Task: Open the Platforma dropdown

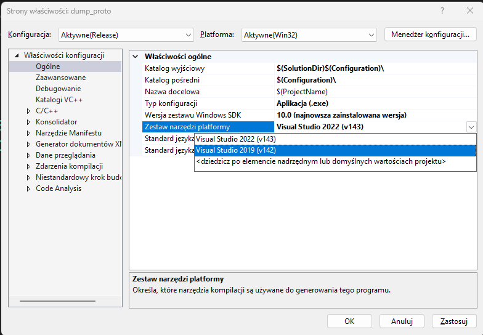Action: pos(309,35)
